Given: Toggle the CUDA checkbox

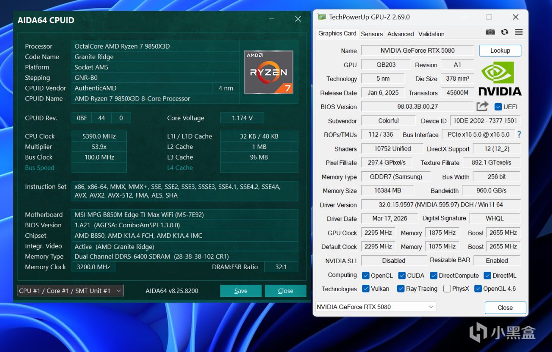Looking at the screenshot, I should point(402,276).
